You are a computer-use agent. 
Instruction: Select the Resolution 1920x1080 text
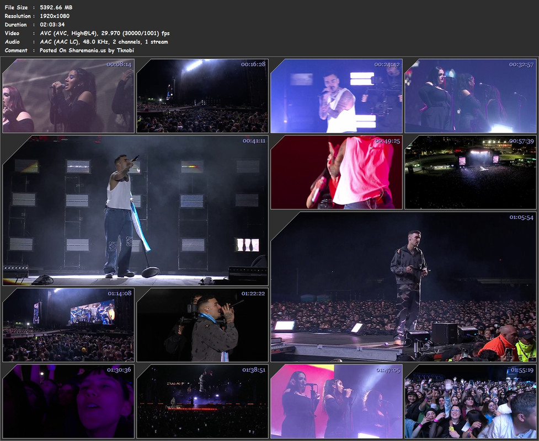pyautogui.click(x=55, y=16)
